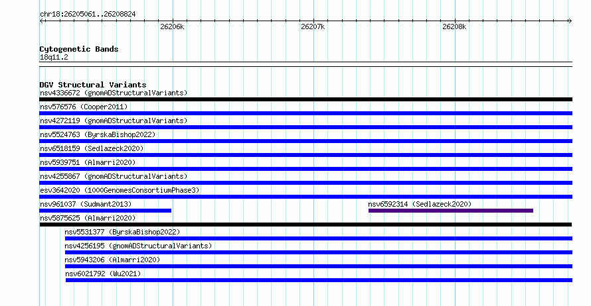Screen dimensions: 591x306
Task: Click the short blue nsv961037 bar
Action: pos(105,211)
